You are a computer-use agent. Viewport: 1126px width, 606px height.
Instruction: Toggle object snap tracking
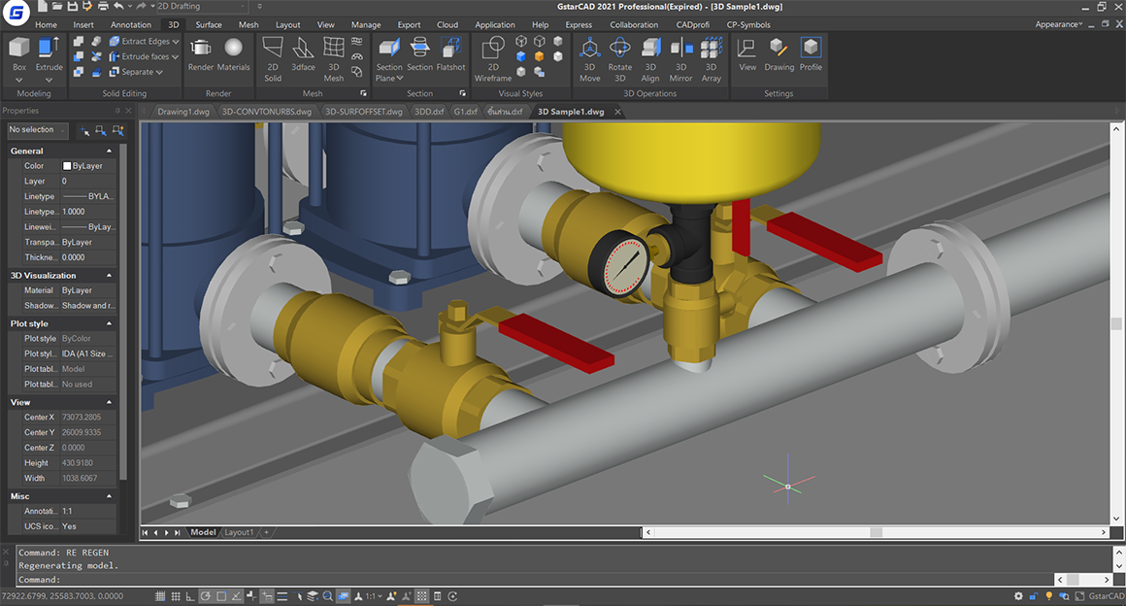(x=237, y=595)
